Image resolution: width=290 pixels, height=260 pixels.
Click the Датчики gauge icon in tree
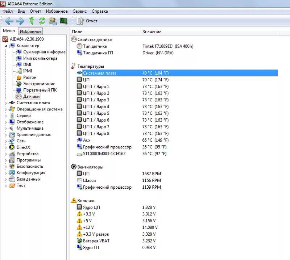19,96
